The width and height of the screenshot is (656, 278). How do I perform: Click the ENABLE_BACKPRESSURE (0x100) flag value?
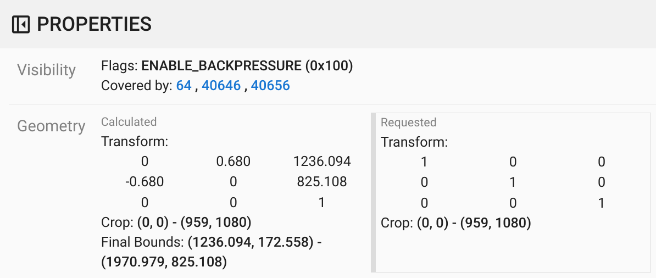pyautogui.click(x=247, y=66)
